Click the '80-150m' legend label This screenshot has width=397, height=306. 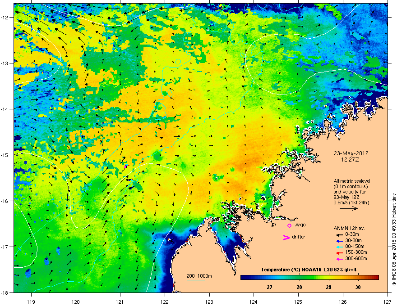pyautogui.click(x=355, y=246)
